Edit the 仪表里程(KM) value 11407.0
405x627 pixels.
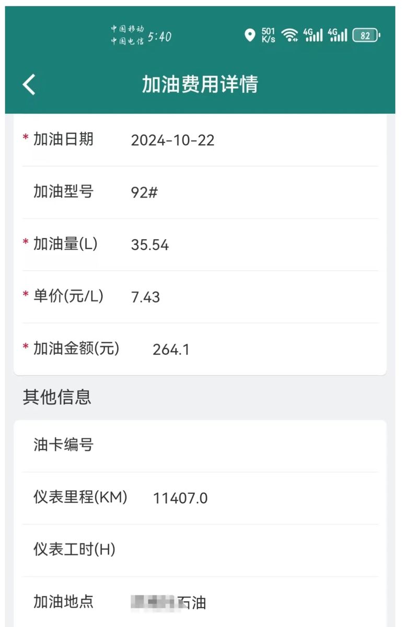click(180, 498)
